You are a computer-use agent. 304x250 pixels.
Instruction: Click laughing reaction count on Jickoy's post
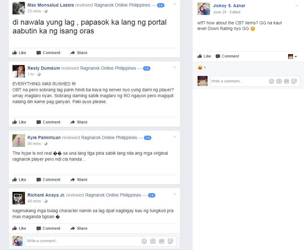click(x=202, y=68)
